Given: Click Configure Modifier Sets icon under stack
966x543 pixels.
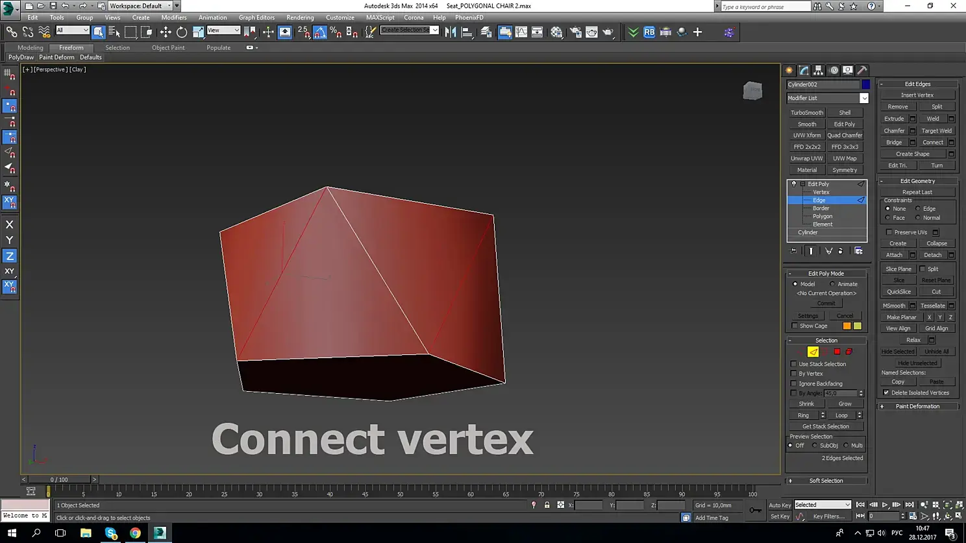Looking at the screenshot, I should pyautogui.click(x=858, y=250).
